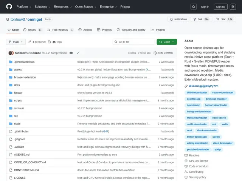Expand the Solutions menu

(42, 7)
